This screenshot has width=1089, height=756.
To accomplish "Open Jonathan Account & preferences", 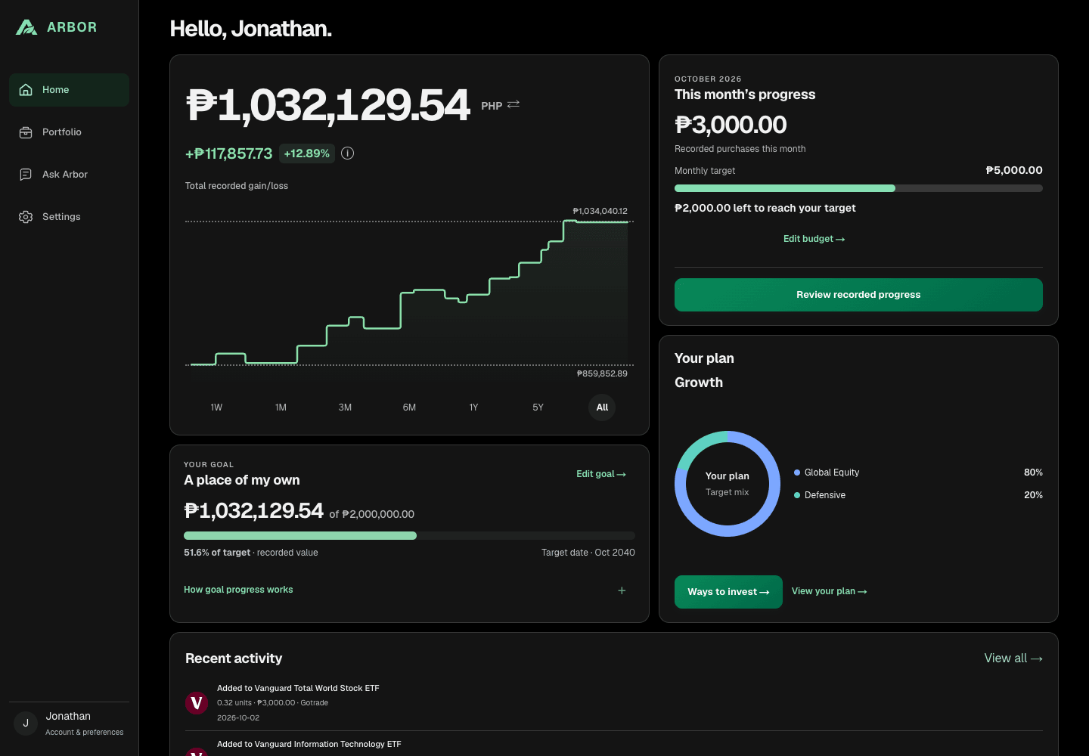I will [69, 723].
